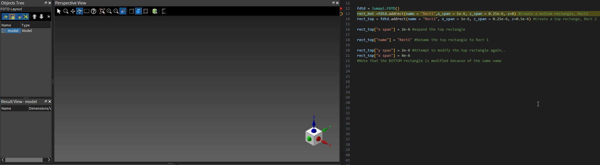Click breakpoint marker on line 12
This screenshot has height=165, width=600.
pyautogui.click(x=341, y=9)
